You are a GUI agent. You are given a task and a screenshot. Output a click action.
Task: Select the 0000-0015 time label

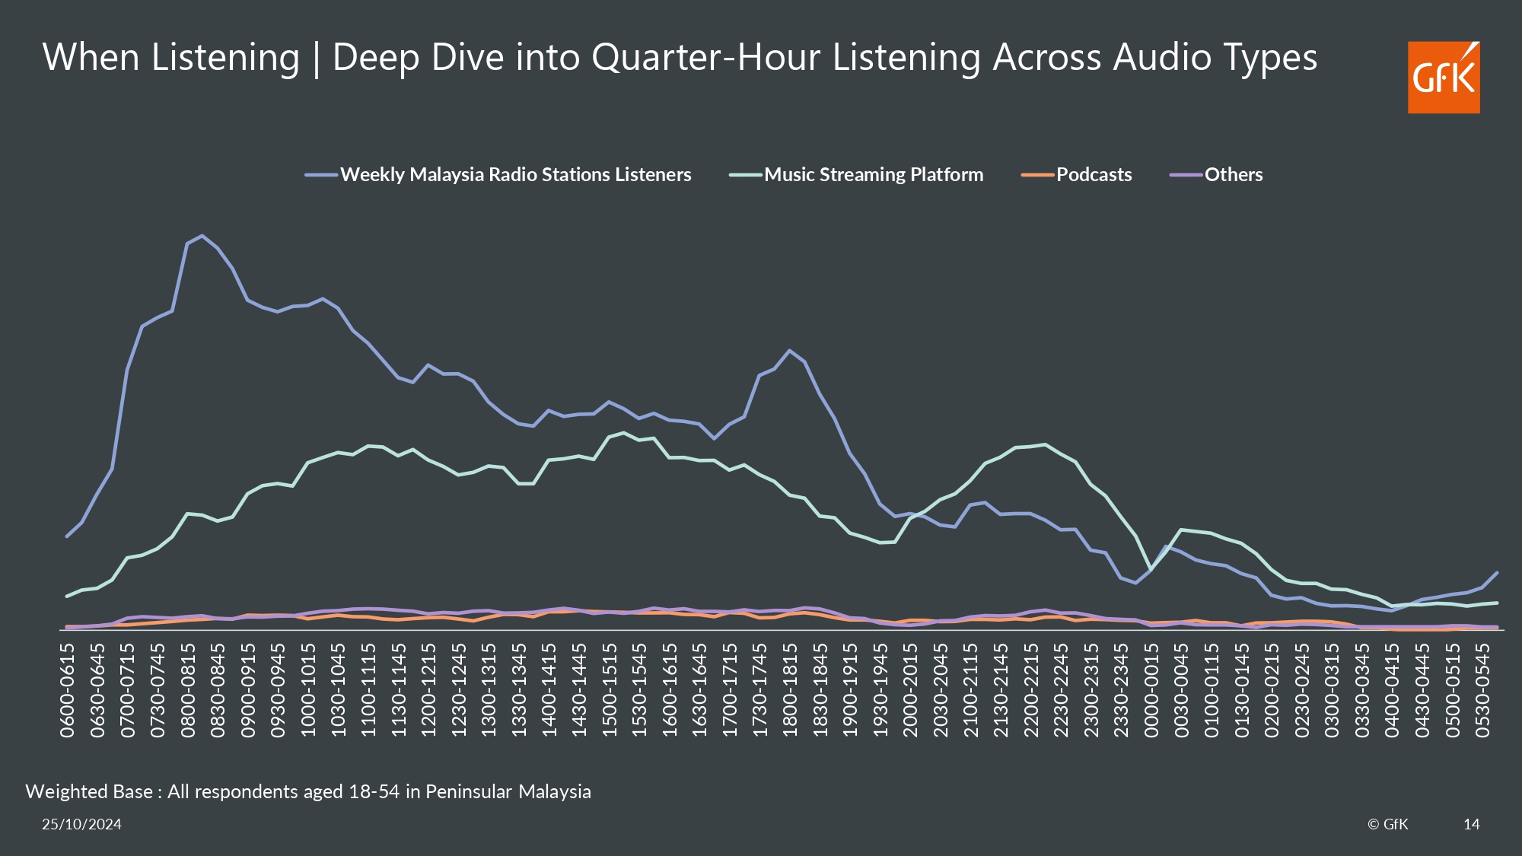click(1151, 690)
